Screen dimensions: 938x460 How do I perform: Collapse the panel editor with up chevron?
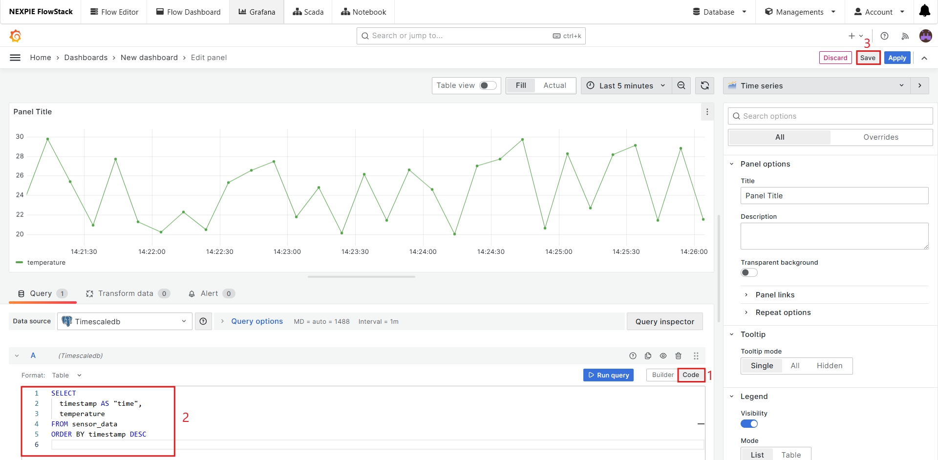[x=924, y=58]
